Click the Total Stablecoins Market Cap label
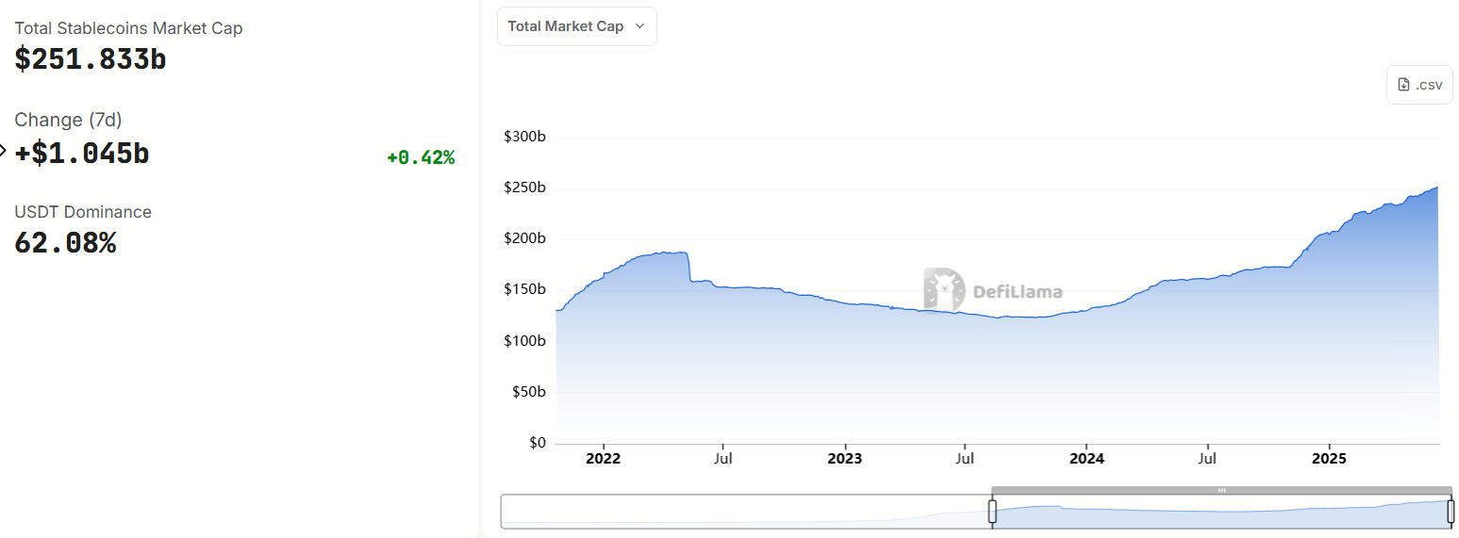1459x538 pixels. (x=128, y=28)
